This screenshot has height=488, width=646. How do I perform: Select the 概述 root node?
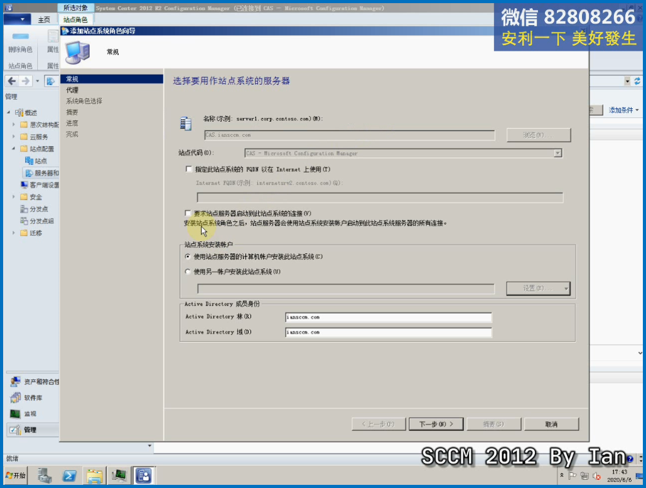26,112
